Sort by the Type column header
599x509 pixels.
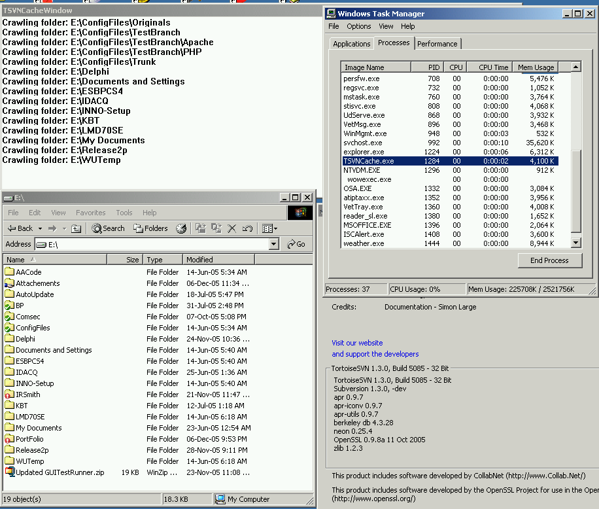click(x=163, y=260)
